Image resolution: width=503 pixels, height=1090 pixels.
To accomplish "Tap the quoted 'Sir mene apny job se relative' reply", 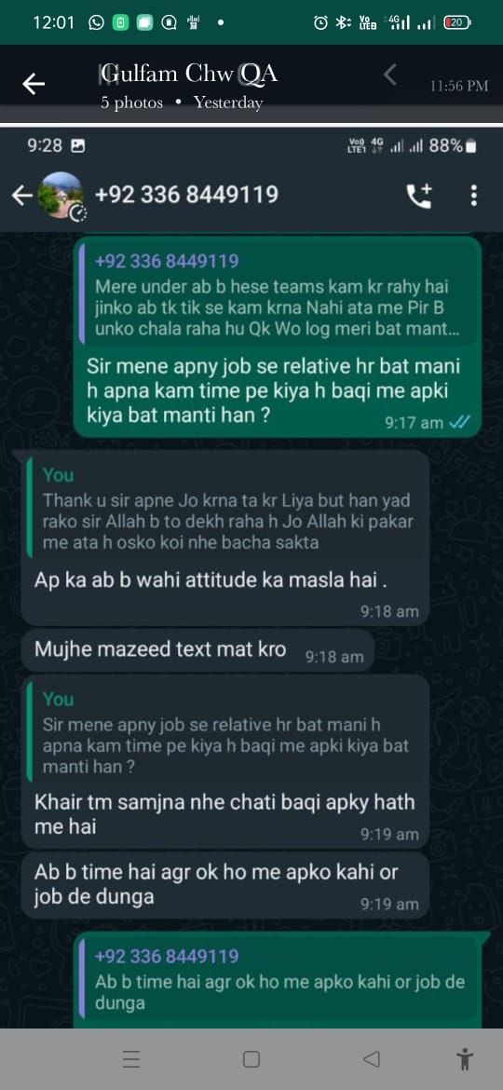I will [x=225, y=733].
